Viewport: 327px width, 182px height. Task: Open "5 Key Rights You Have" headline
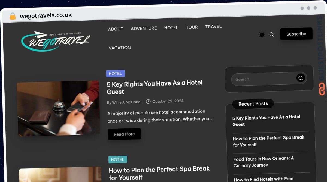[x=155, y=87]
